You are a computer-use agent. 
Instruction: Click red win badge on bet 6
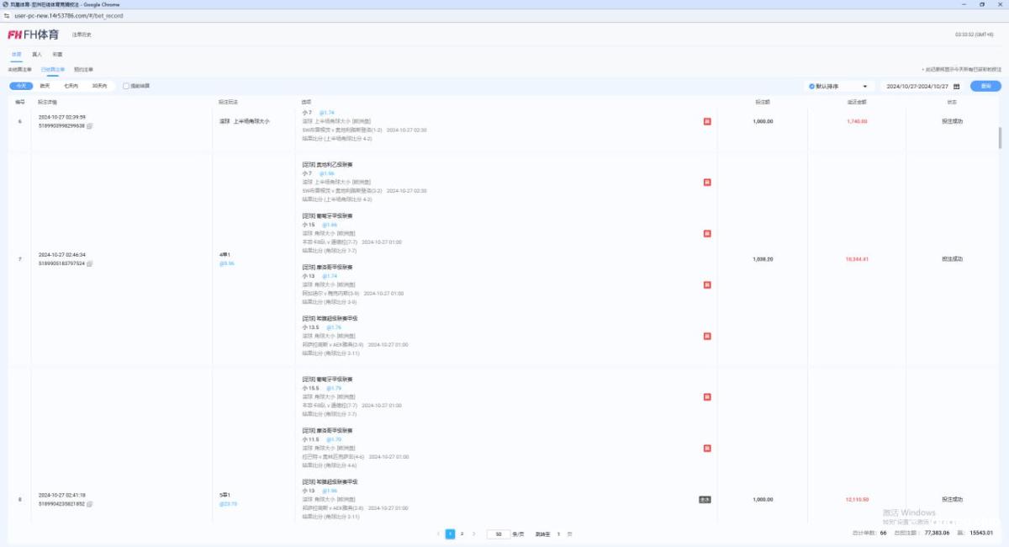[x=707, y=121]
